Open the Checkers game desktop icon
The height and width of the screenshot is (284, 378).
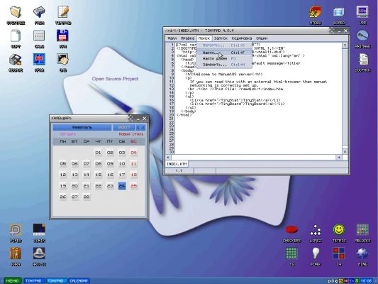[291, 230]
